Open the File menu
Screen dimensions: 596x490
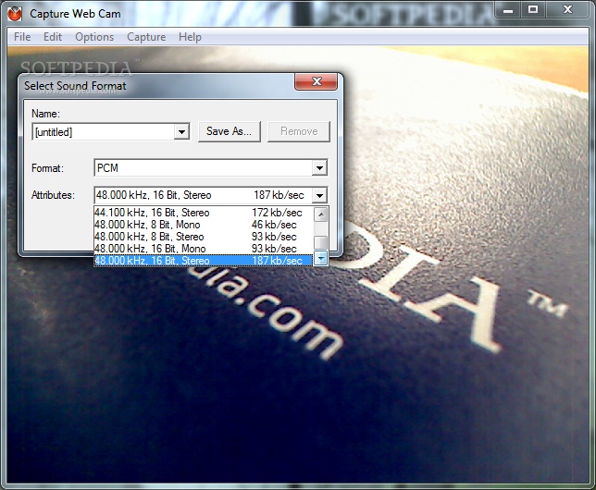coord(22,37)
